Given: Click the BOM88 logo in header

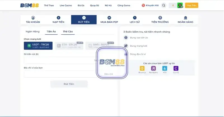Looking at the screenshot, I should click(30, 5).
